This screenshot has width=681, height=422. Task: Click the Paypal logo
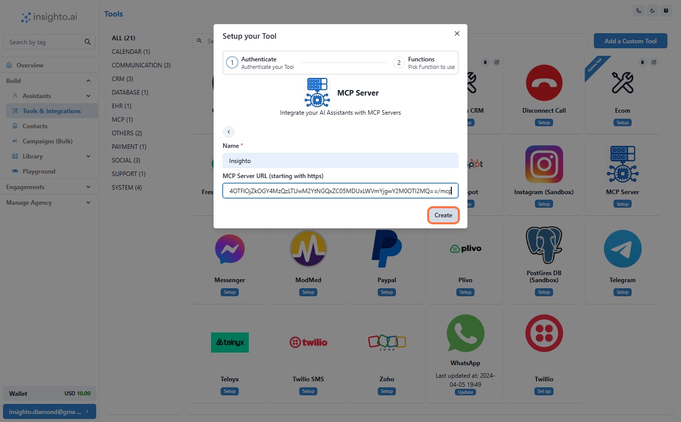click(387, 249)
